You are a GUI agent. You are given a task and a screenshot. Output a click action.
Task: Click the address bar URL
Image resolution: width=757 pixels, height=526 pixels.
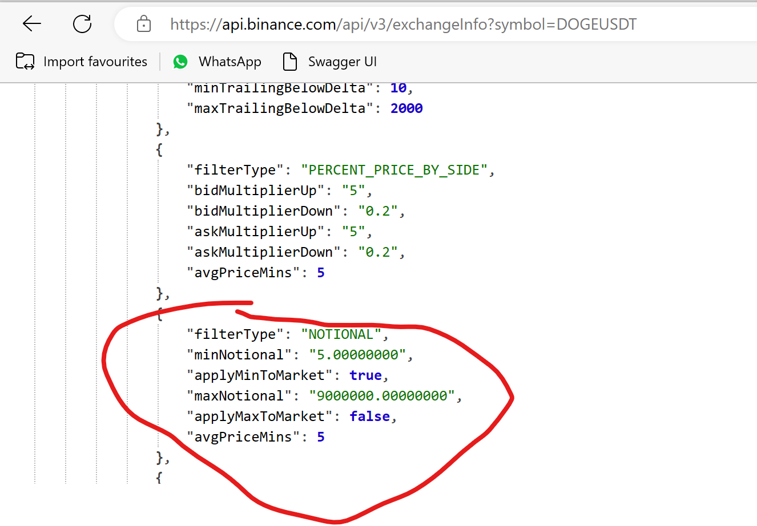[x=402, y=23]
